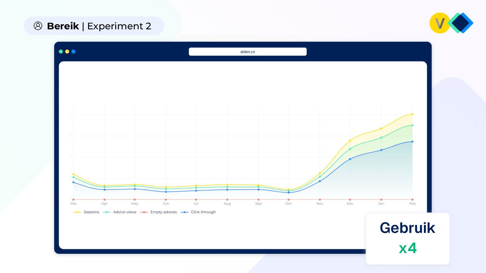
Task: Select the Advice views point for Feb
Action: [x=412, y=125]
